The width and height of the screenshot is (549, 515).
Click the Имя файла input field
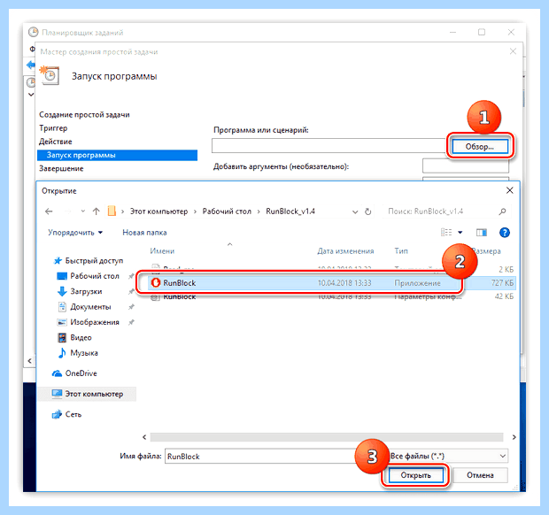point(261,457)
